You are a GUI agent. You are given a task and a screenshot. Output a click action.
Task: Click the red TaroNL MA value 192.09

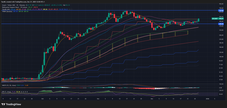click(51, 9)
